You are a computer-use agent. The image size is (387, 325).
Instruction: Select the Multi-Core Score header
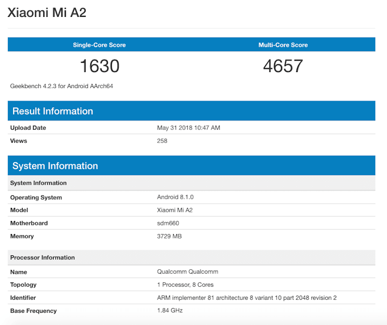pyautogui.click(x=283, y=45)
